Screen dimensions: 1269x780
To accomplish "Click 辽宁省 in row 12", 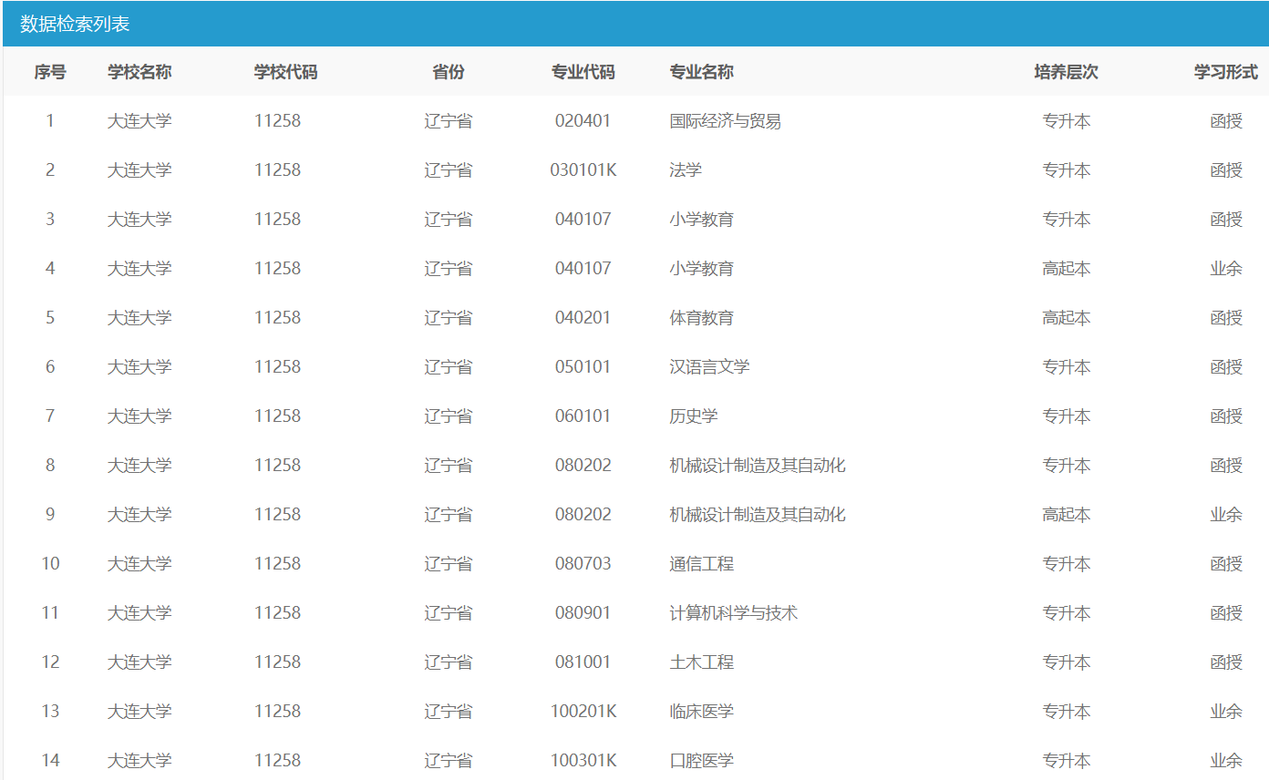I will pyautogui.click(x=449, y=662).
